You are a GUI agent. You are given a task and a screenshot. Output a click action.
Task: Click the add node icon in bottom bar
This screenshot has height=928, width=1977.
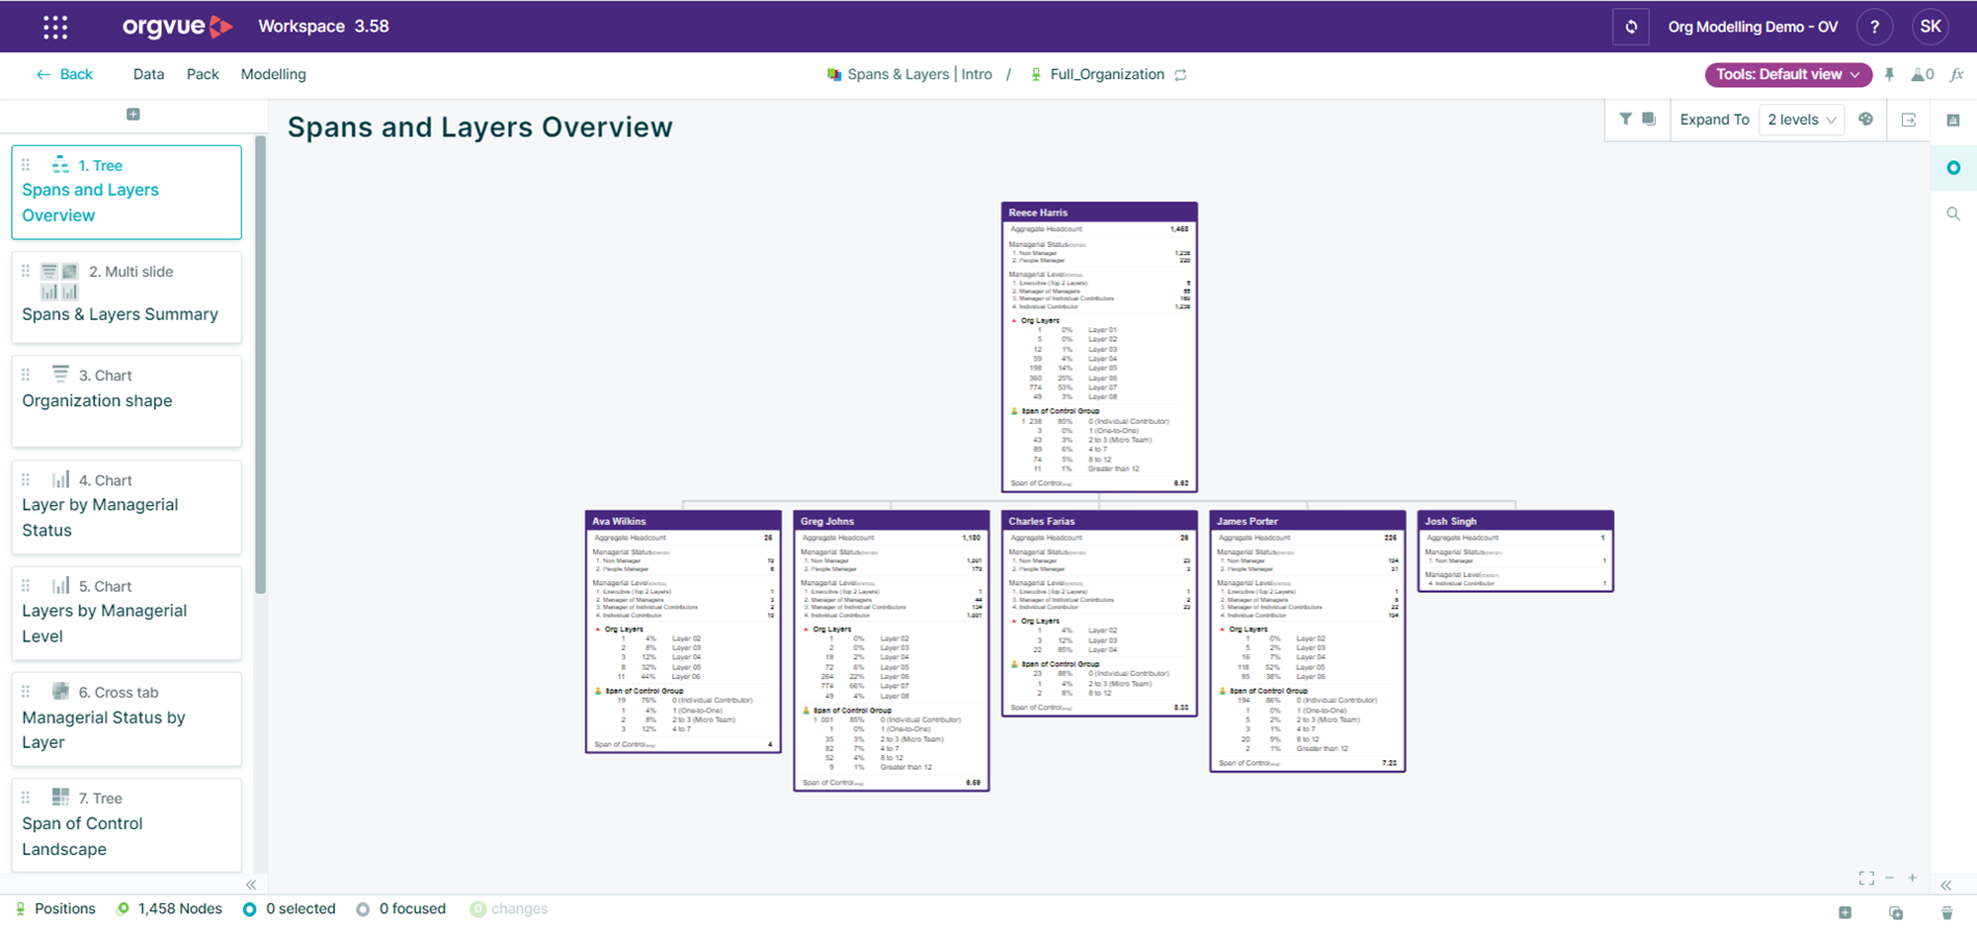pyautogui.click(x=1845, y=912)
